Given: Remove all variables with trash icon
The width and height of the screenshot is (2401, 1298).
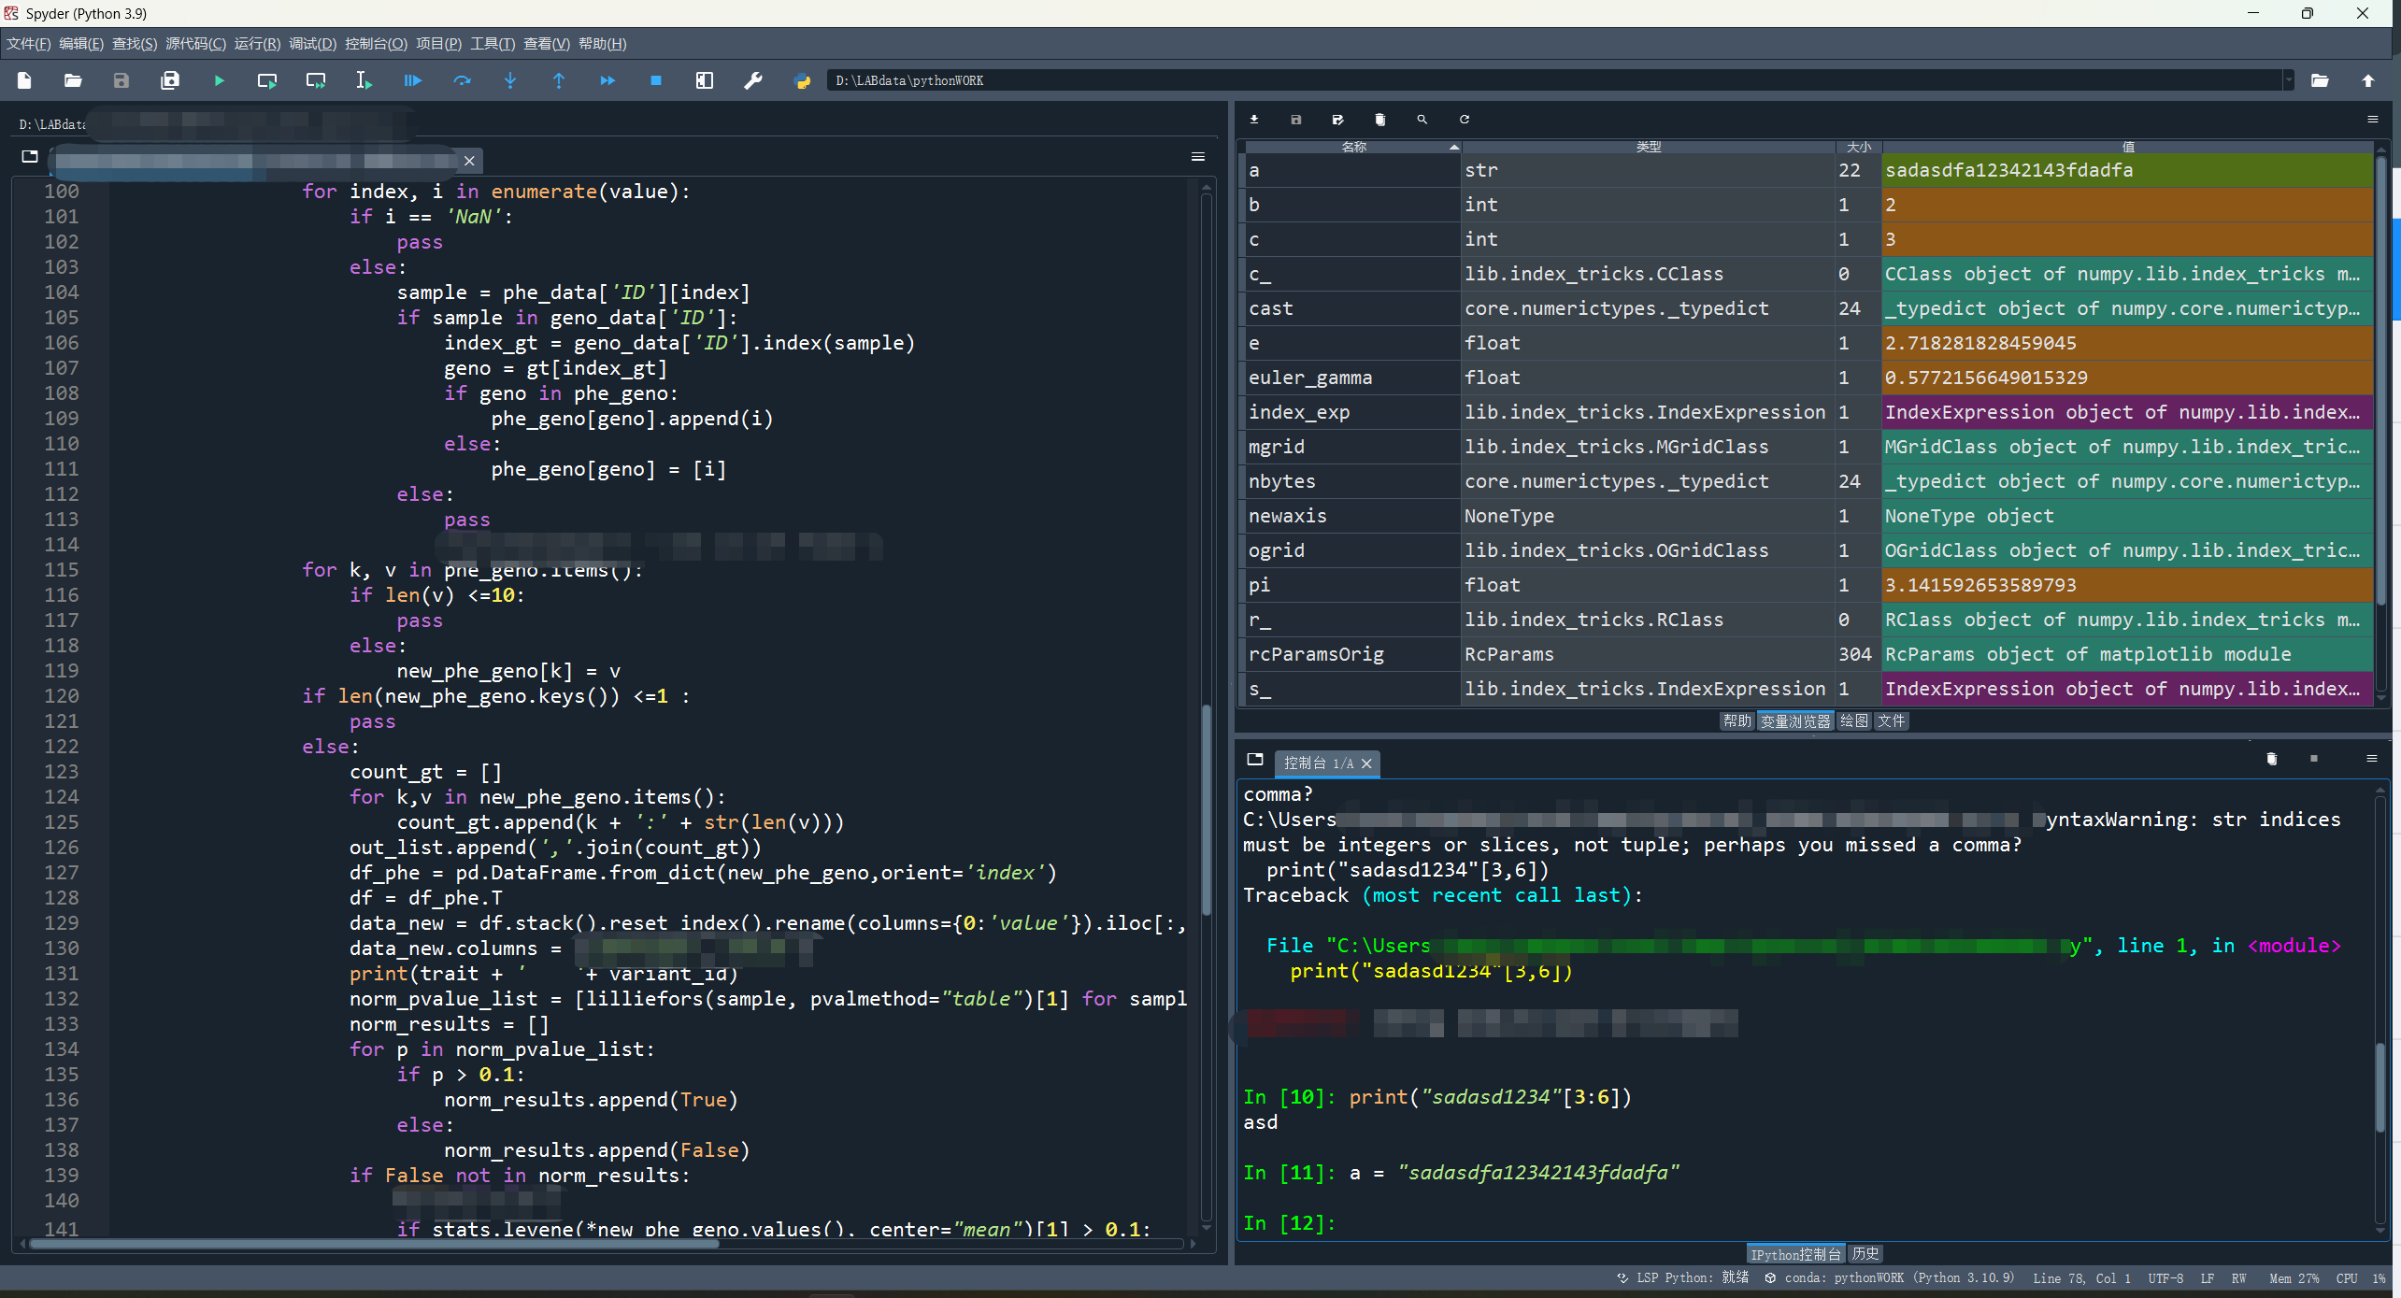Looking at the screenshot, I should click(1380, 120).
